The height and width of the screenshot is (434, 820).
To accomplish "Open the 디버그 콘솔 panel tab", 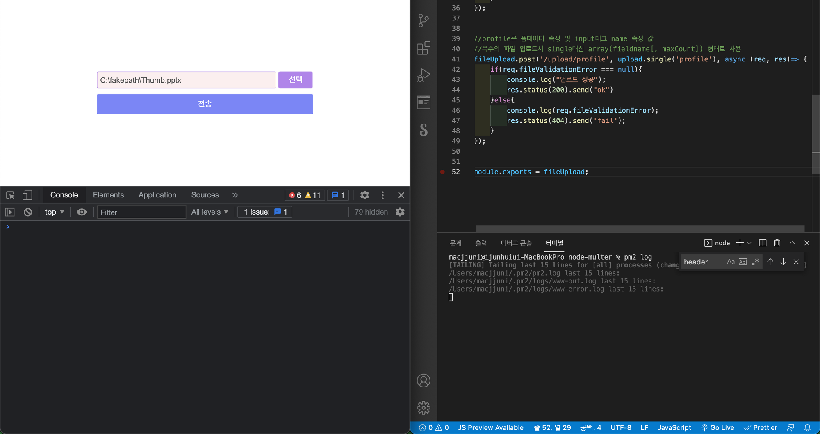I will [x=516, y=243].
